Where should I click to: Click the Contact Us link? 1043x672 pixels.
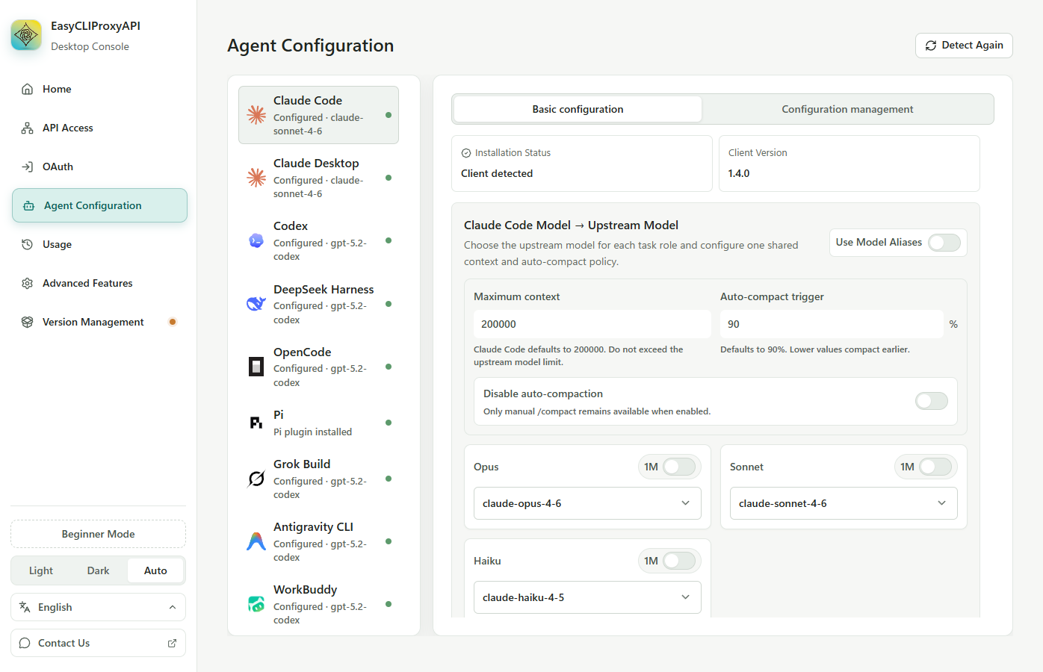click(x=98, y=643)
